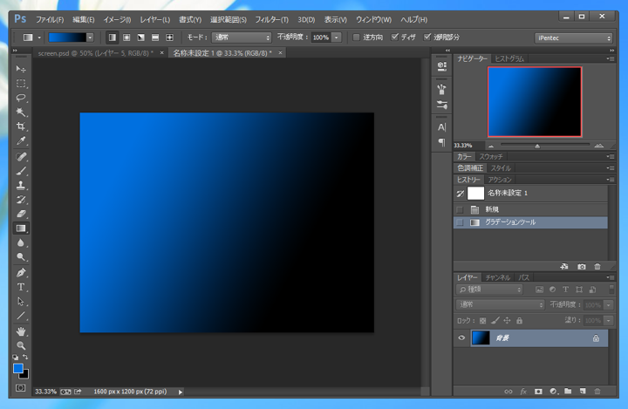Open layer blend mode 通常 dropdown
Viewport: 628px width, 409px height.
pos(501,305)
